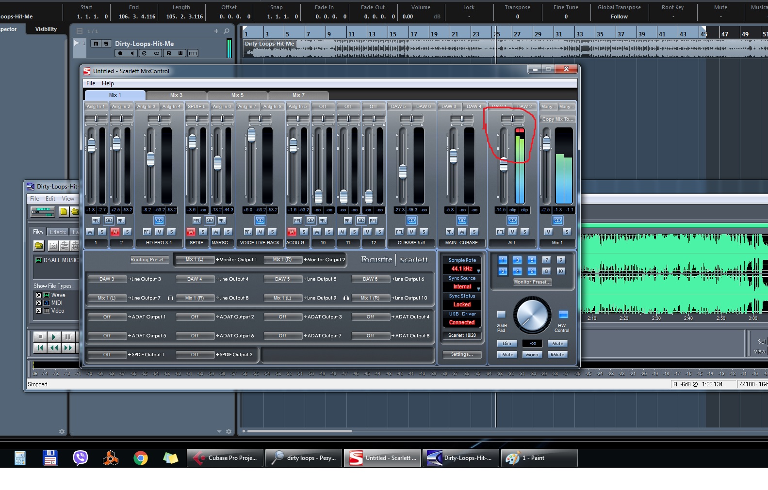Open source dropdown for Monitor Output 1
The image size is (768, 490).
(x=194, y=260)
